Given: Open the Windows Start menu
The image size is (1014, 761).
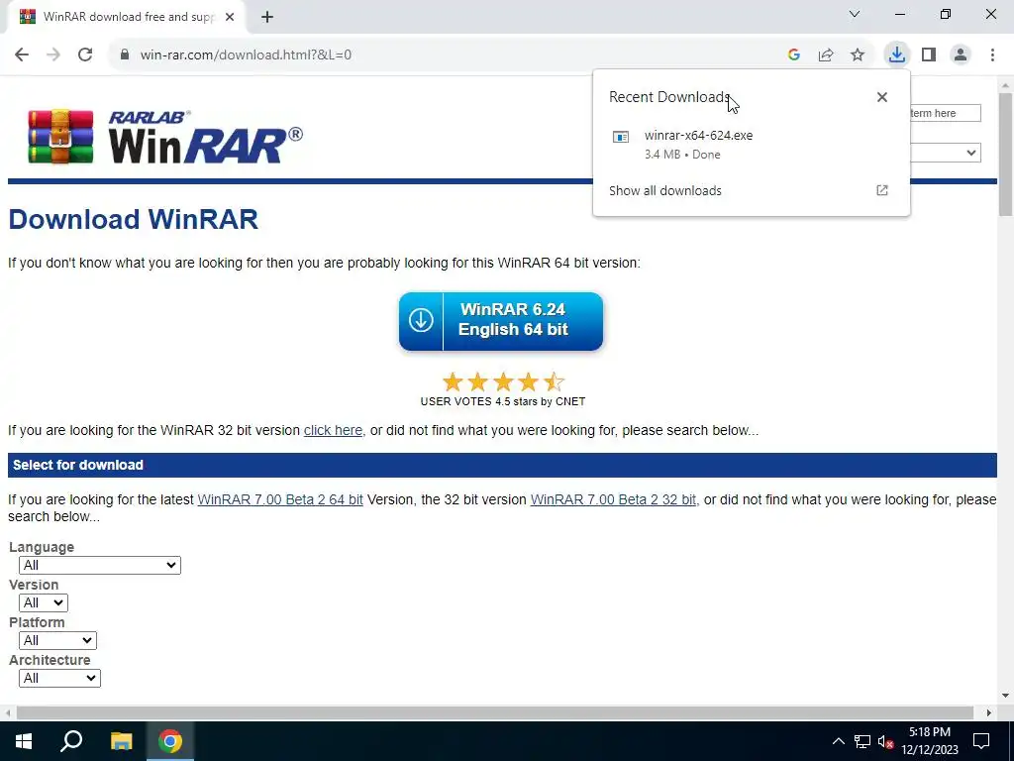Looking at the screenshot, I should pyautogui.click(x=24, y=741).
